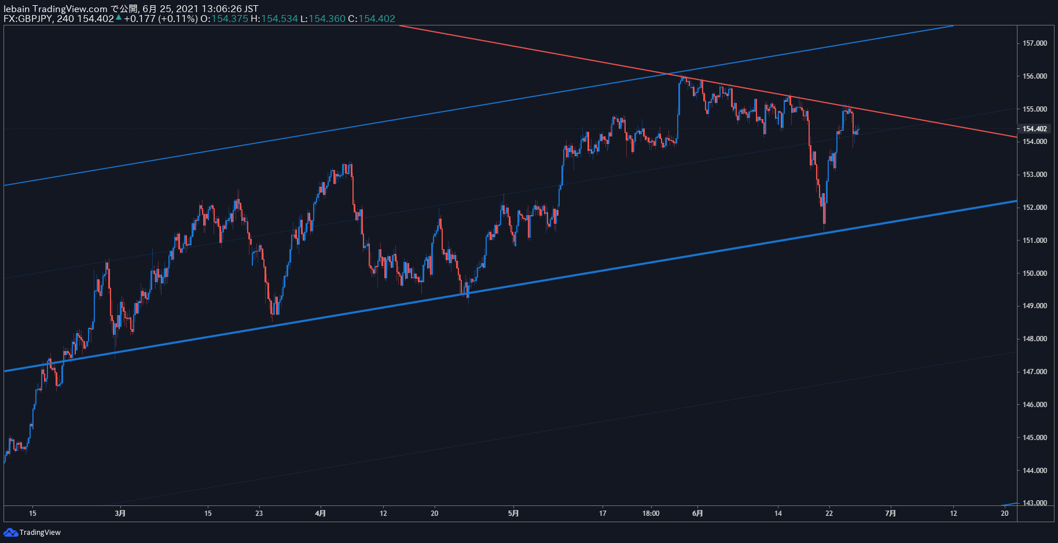This screenshot has width=1058, height=543.
Task: Click the low value L:154.360
Action: coord(323,19)
